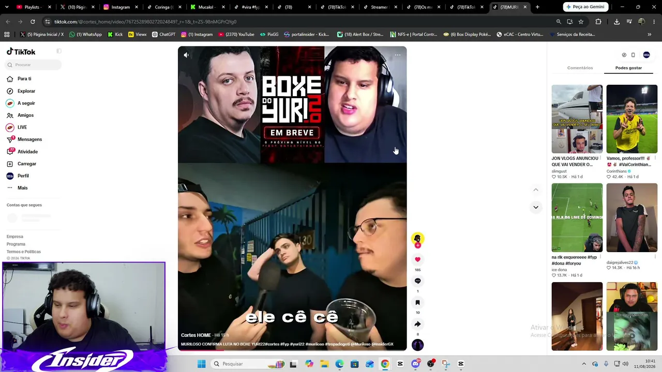Open Perfil in TikTok sidebar

coord(23,176)
